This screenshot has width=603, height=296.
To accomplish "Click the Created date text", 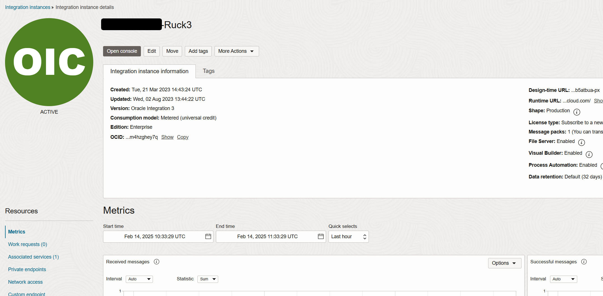I will click(156, 90).
